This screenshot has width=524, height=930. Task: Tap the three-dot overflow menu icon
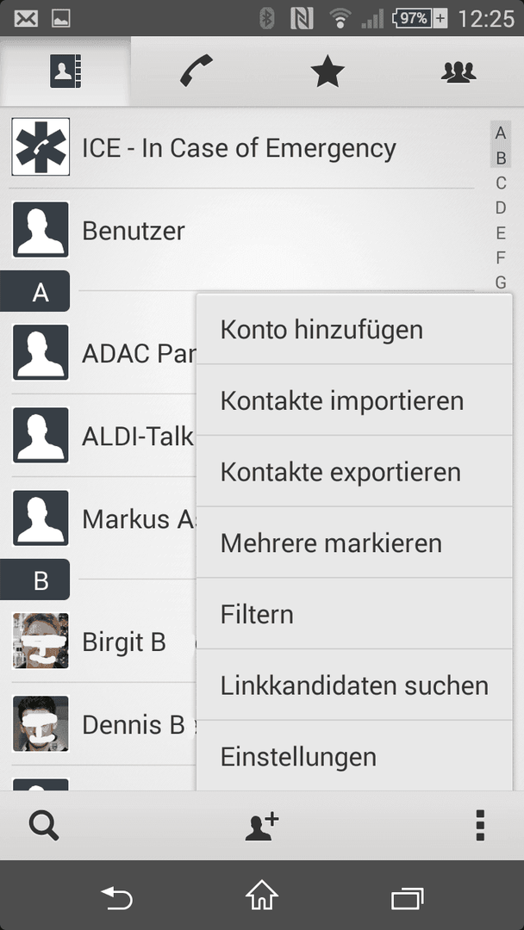pos(480,826)
